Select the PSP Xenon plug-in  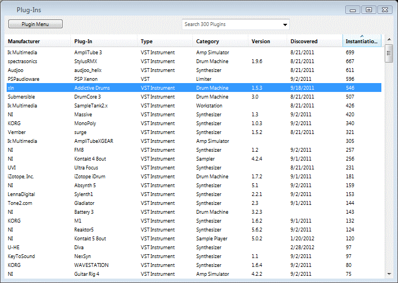(194, 79)
